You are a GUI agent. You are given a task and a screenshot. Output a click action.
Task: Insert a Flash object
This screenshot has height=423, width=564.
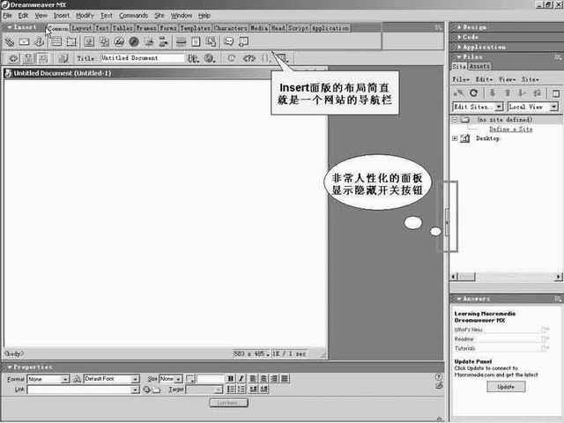tap(134, 42)
